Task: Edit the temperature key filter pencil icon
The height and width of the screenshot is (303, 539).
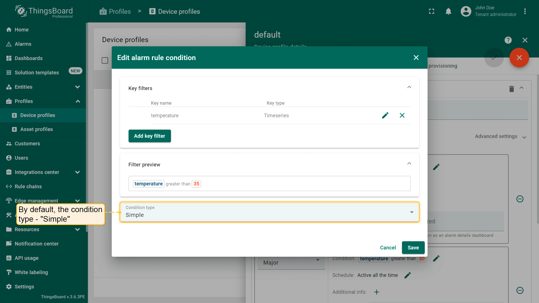Action: (385, 115)
